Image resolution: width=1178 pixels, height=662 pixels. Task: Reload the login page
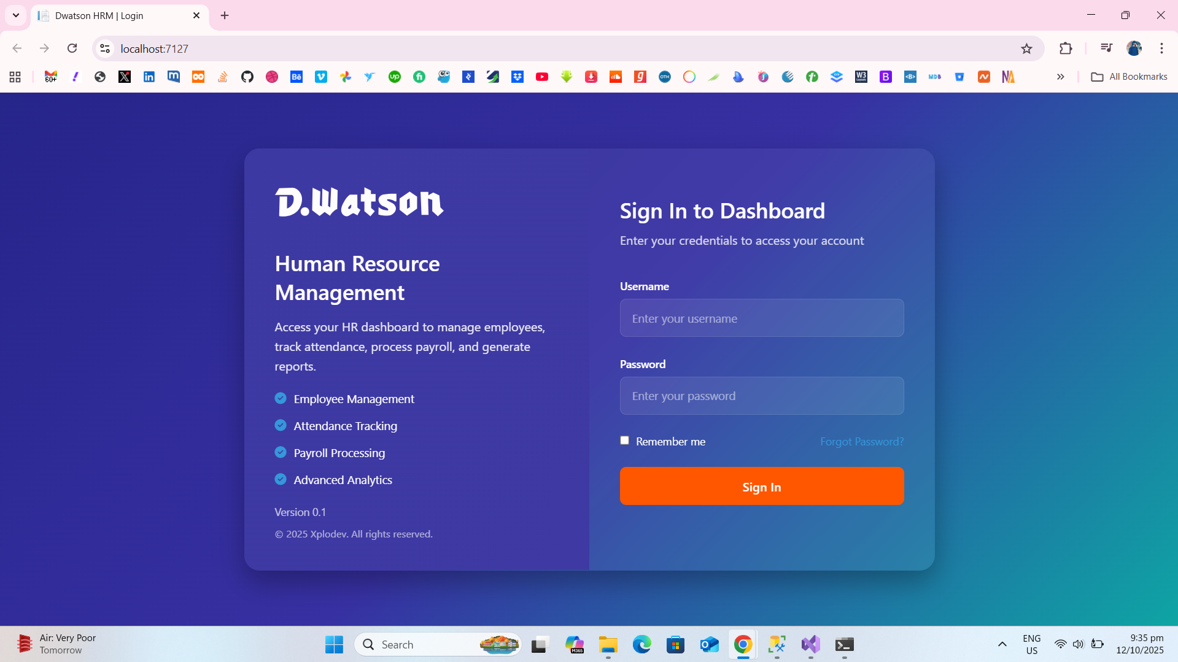click(x=72, y=48)
